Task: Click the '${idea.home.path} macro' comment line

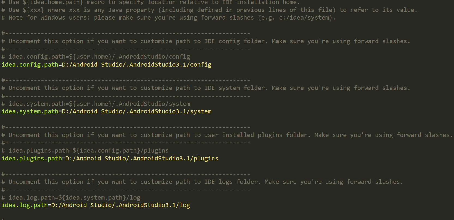Action: point(151,2)
